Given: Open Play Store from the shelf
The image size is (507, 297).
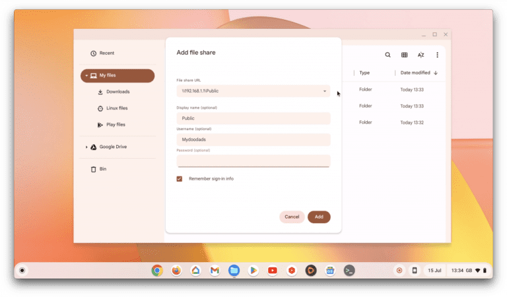Looking at the screenshot, I should point(253,271).
